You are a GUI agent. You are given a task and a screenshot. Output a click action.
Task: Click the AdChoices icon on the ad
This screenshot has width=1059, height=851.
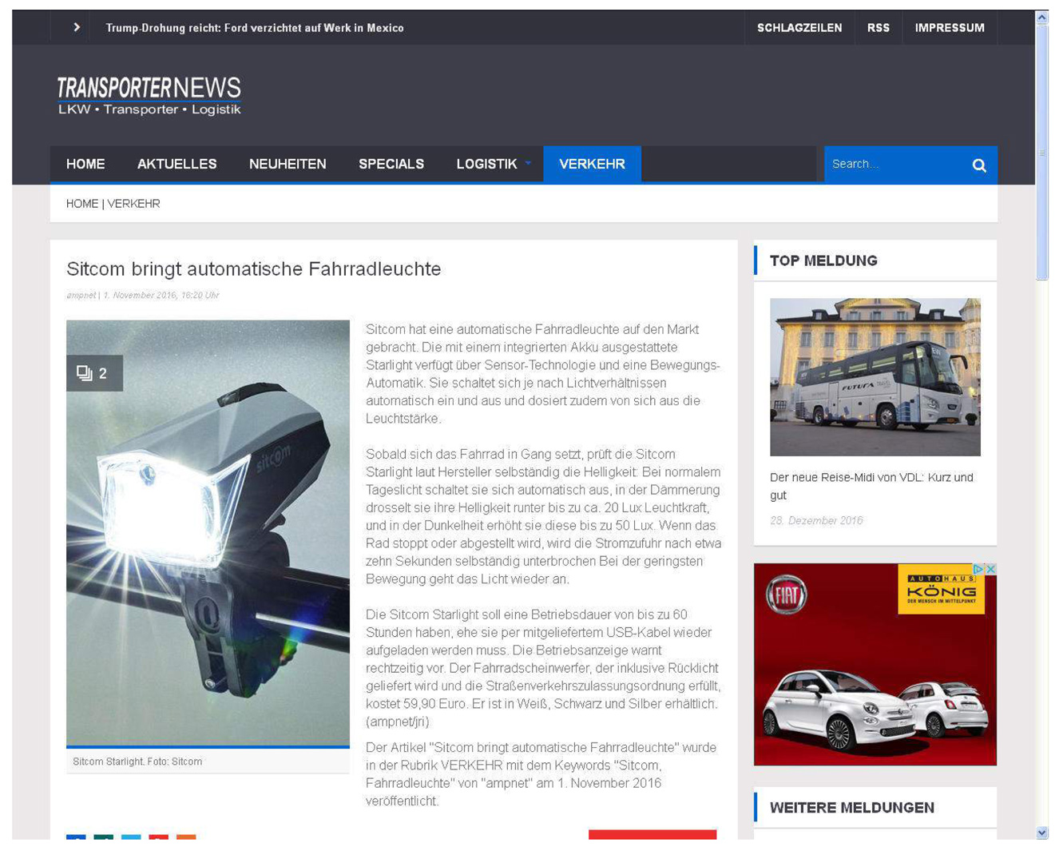click(x=978, y=569)
